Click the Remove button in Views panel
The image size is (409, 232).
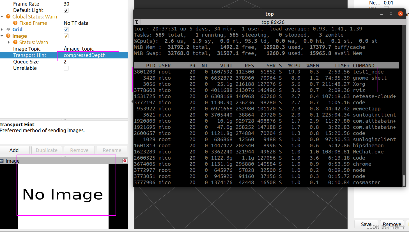point(392,224)
